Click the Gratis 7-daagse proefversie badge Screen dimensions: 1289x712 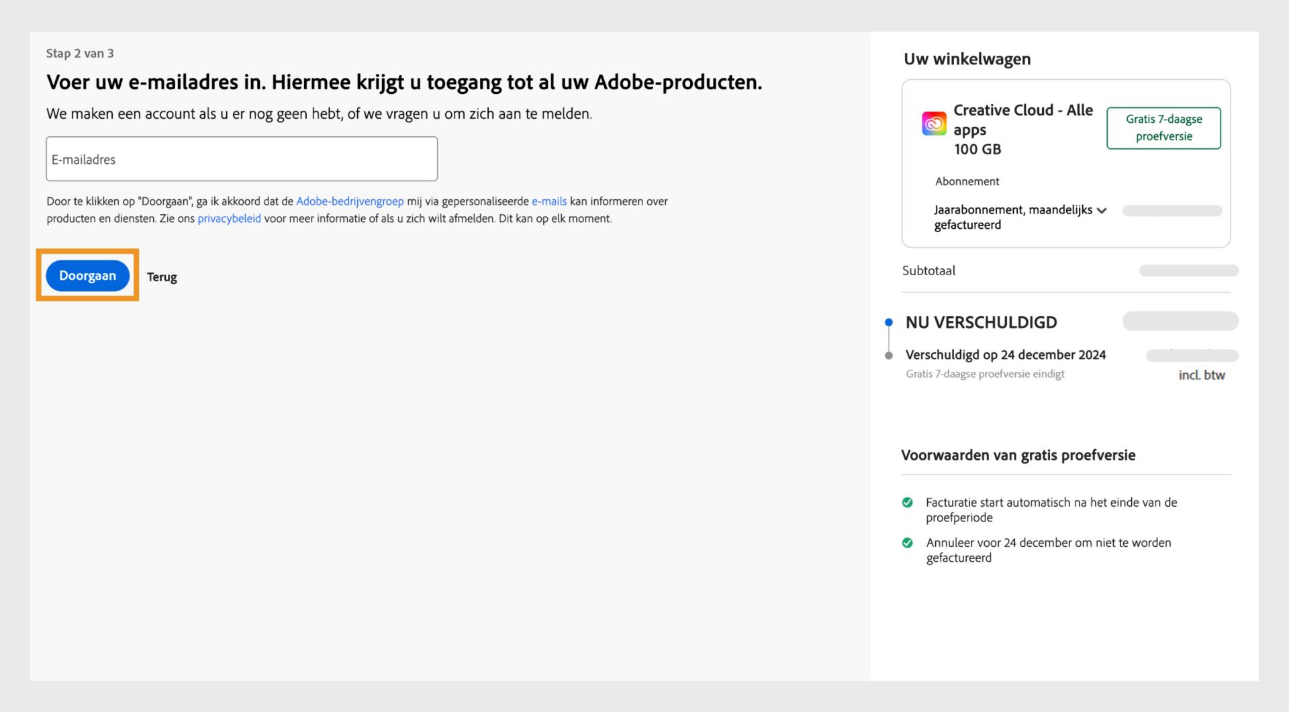[x=1163, y=128]
